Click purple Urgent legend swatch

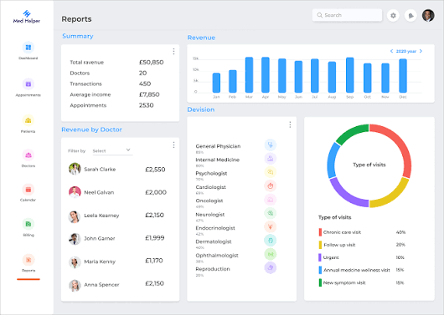(320, 257)
